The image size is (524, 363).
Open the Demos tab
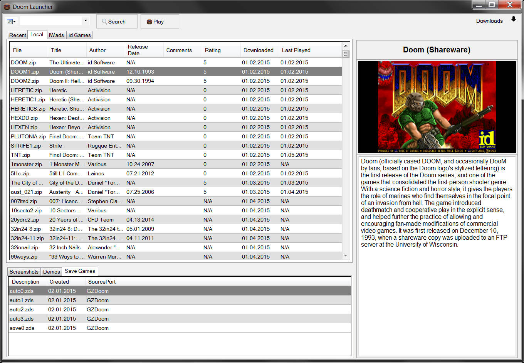51,272
